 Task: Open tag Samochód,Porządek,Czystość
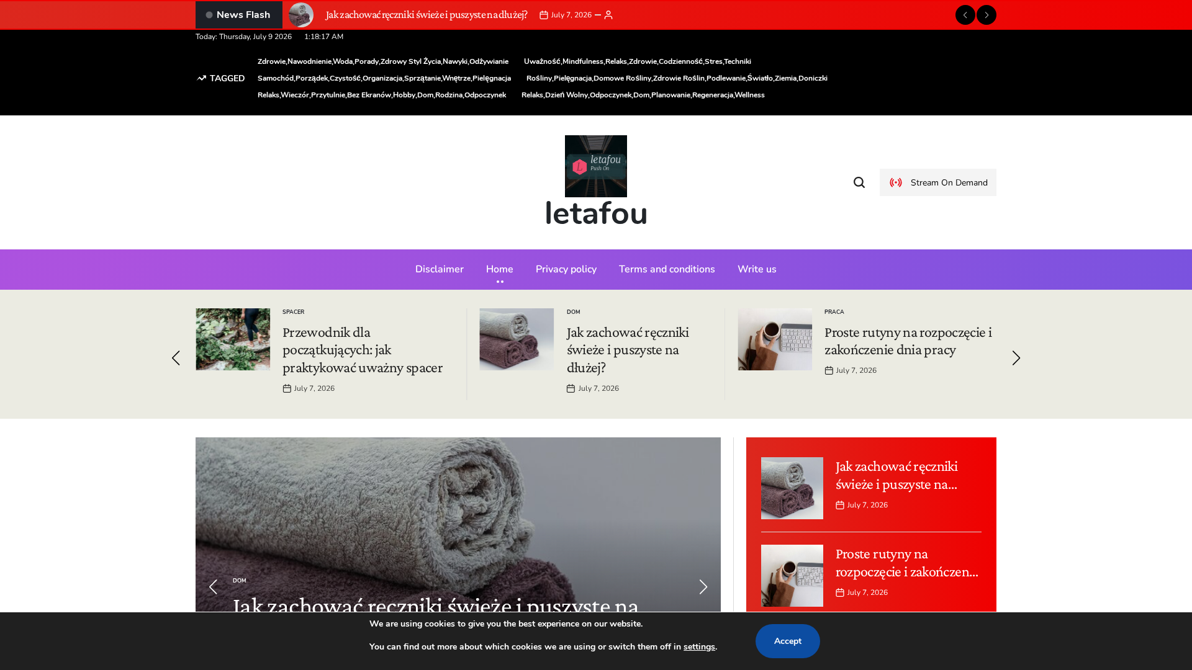tap(384, 78)
